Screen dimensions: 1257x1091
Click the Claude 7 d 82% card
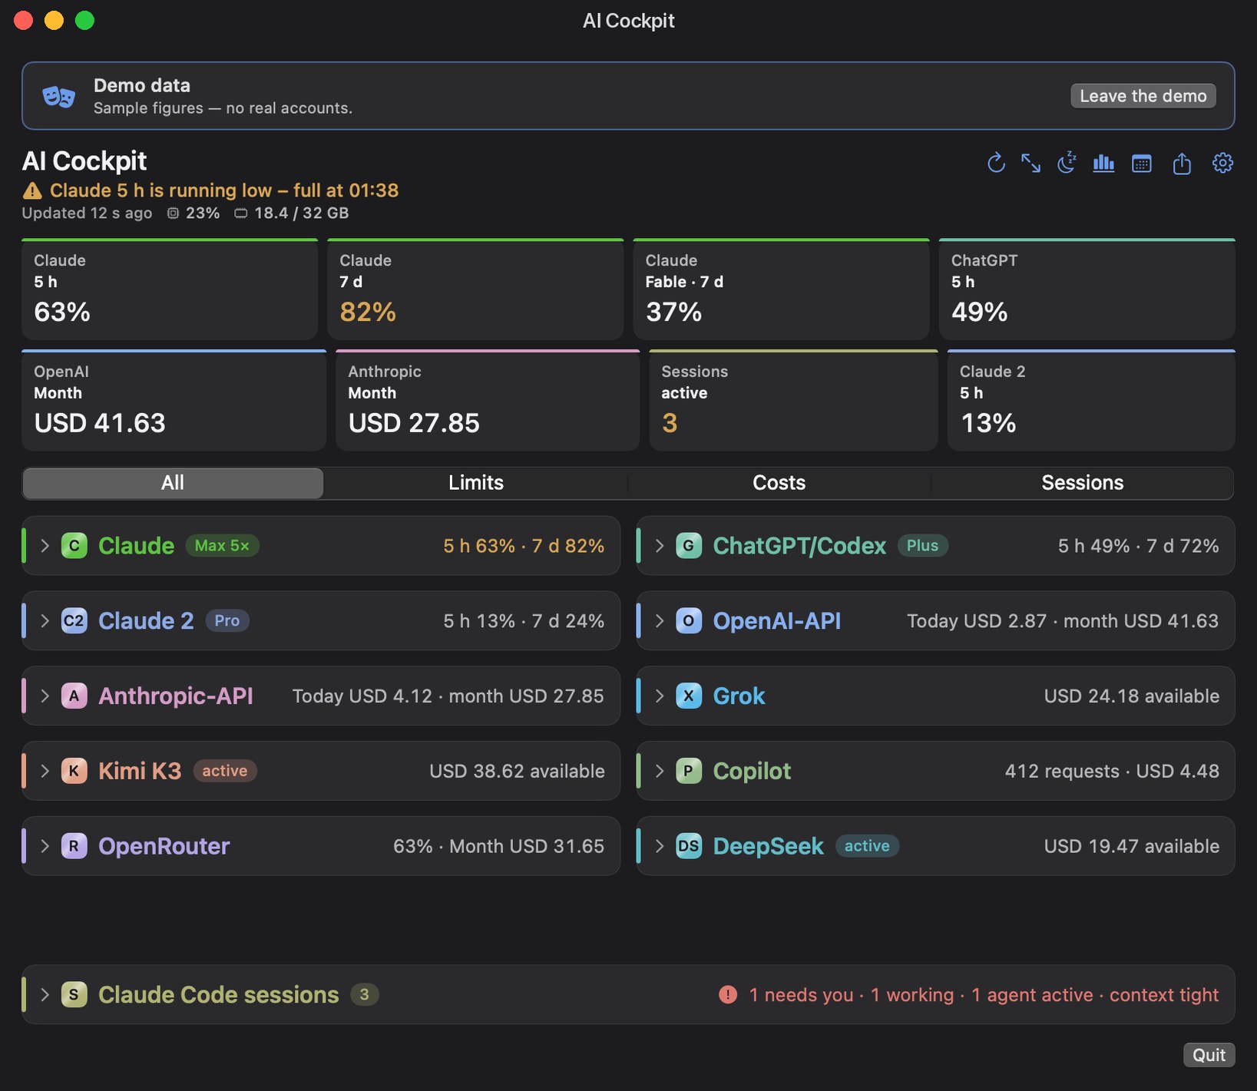pos(475,289)
